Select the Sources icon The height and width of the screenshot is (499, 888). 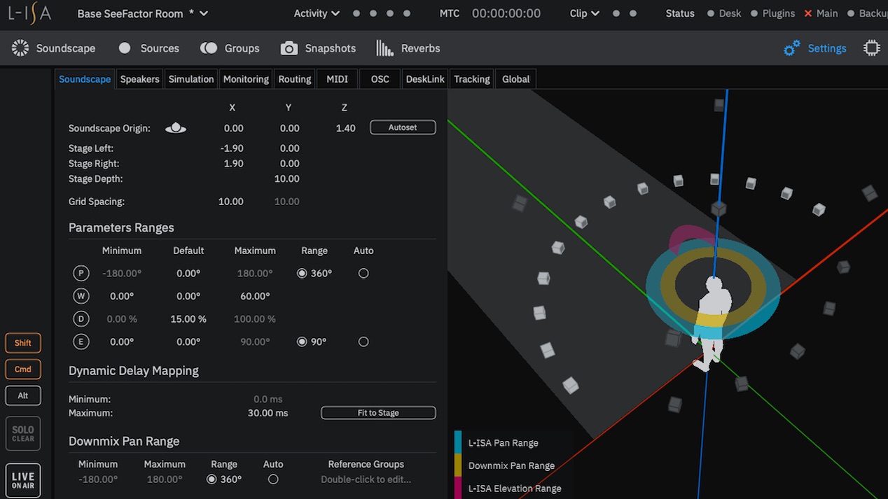point(148,48)
